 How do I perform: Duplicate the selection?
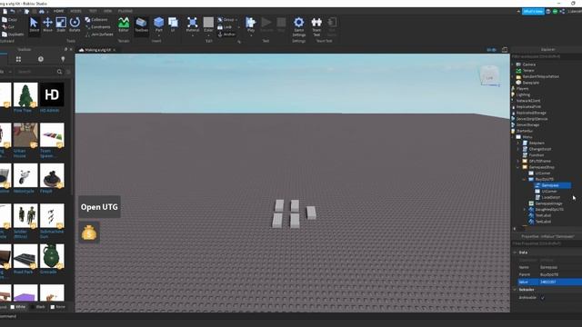pyautogui.click(x=13, y=35)
